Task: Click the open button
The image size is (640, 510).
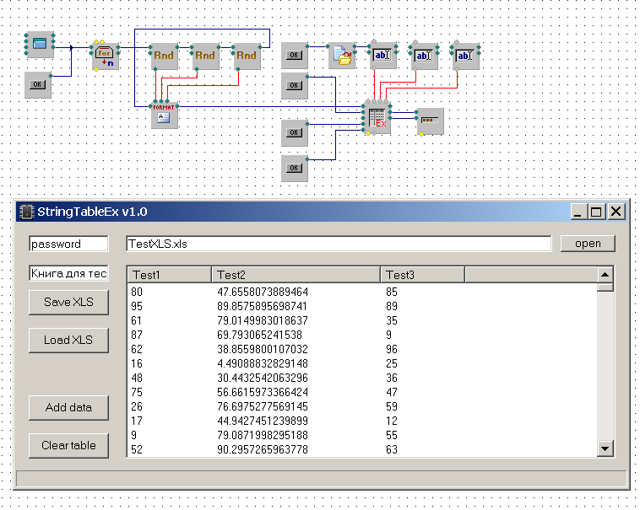Action: pyautogui.click(x=588, y=244)
